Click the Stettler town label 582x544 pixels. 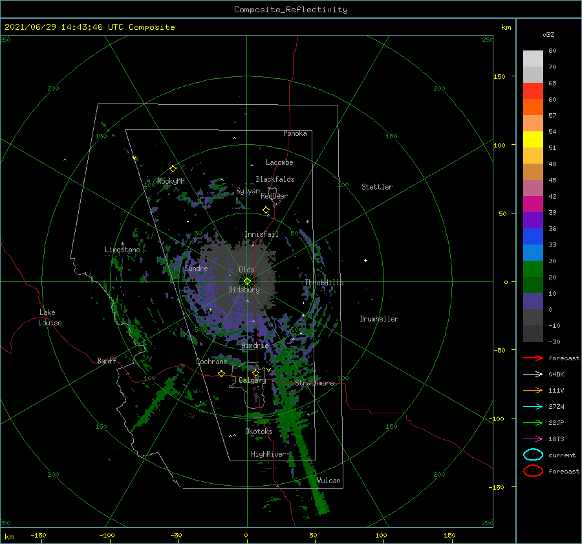click(377, 187)
